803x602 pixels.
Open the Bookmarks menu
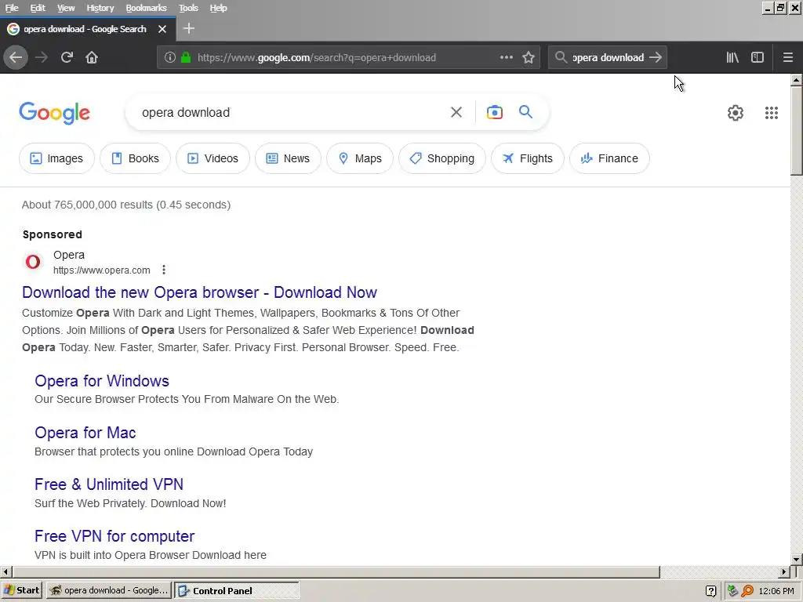pyautogui.click(x=146, y=8)
